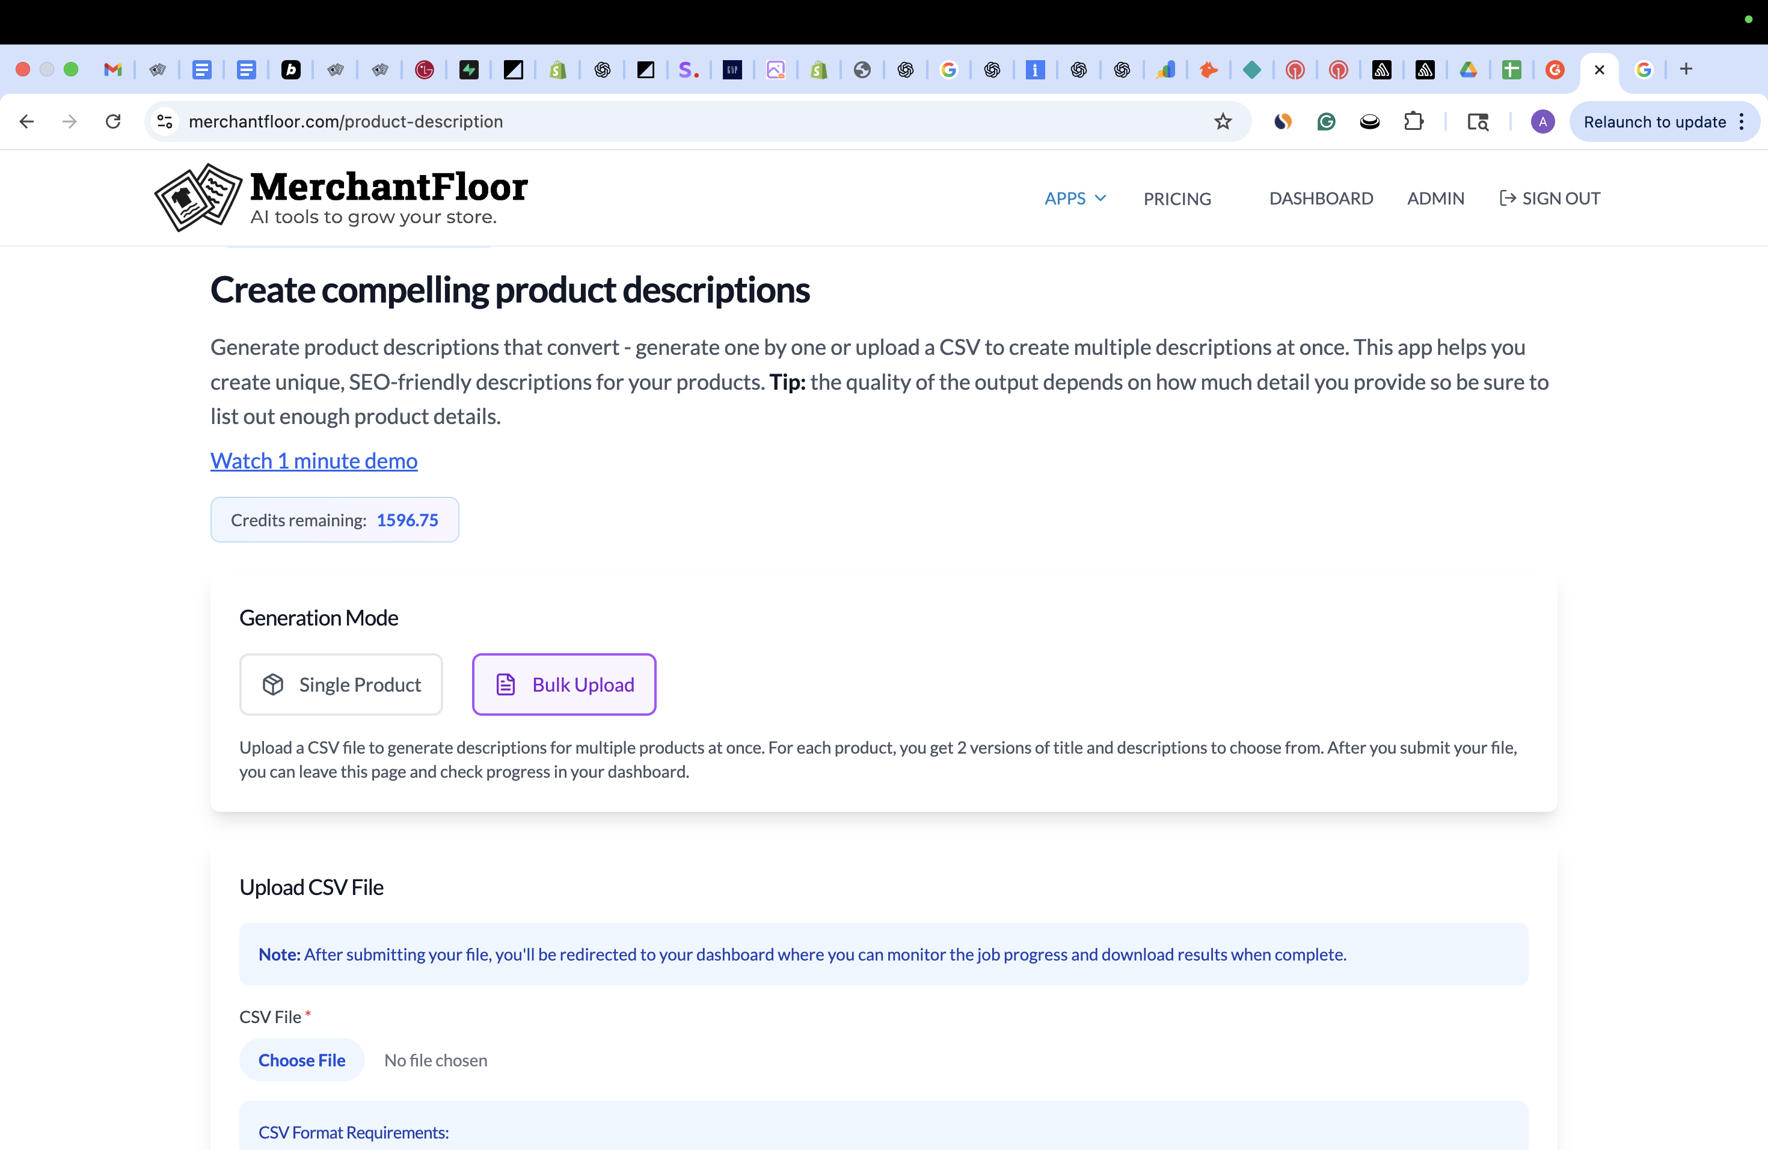The image size is (1768, 1150).
Task: Click Watch 1 minute demo link
Action: coord(313,461)
